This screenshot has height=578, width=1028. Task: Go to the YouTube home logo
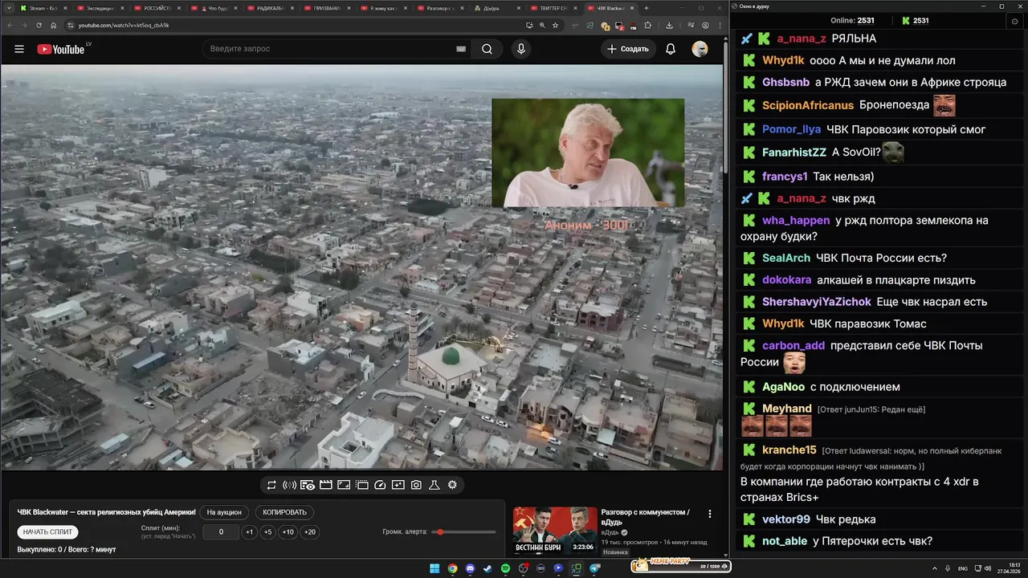(61, 49)
